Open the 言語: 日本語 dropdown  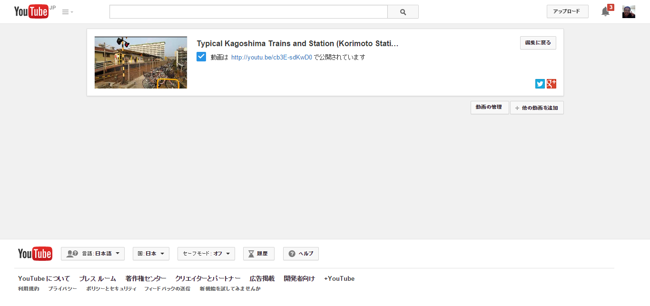click(x=93, y=254)
